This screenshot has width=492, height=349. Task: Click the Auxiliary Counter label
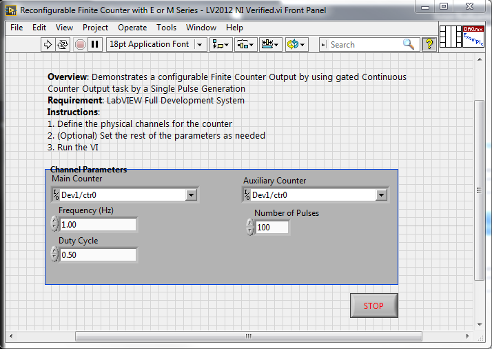pos(274,181)
